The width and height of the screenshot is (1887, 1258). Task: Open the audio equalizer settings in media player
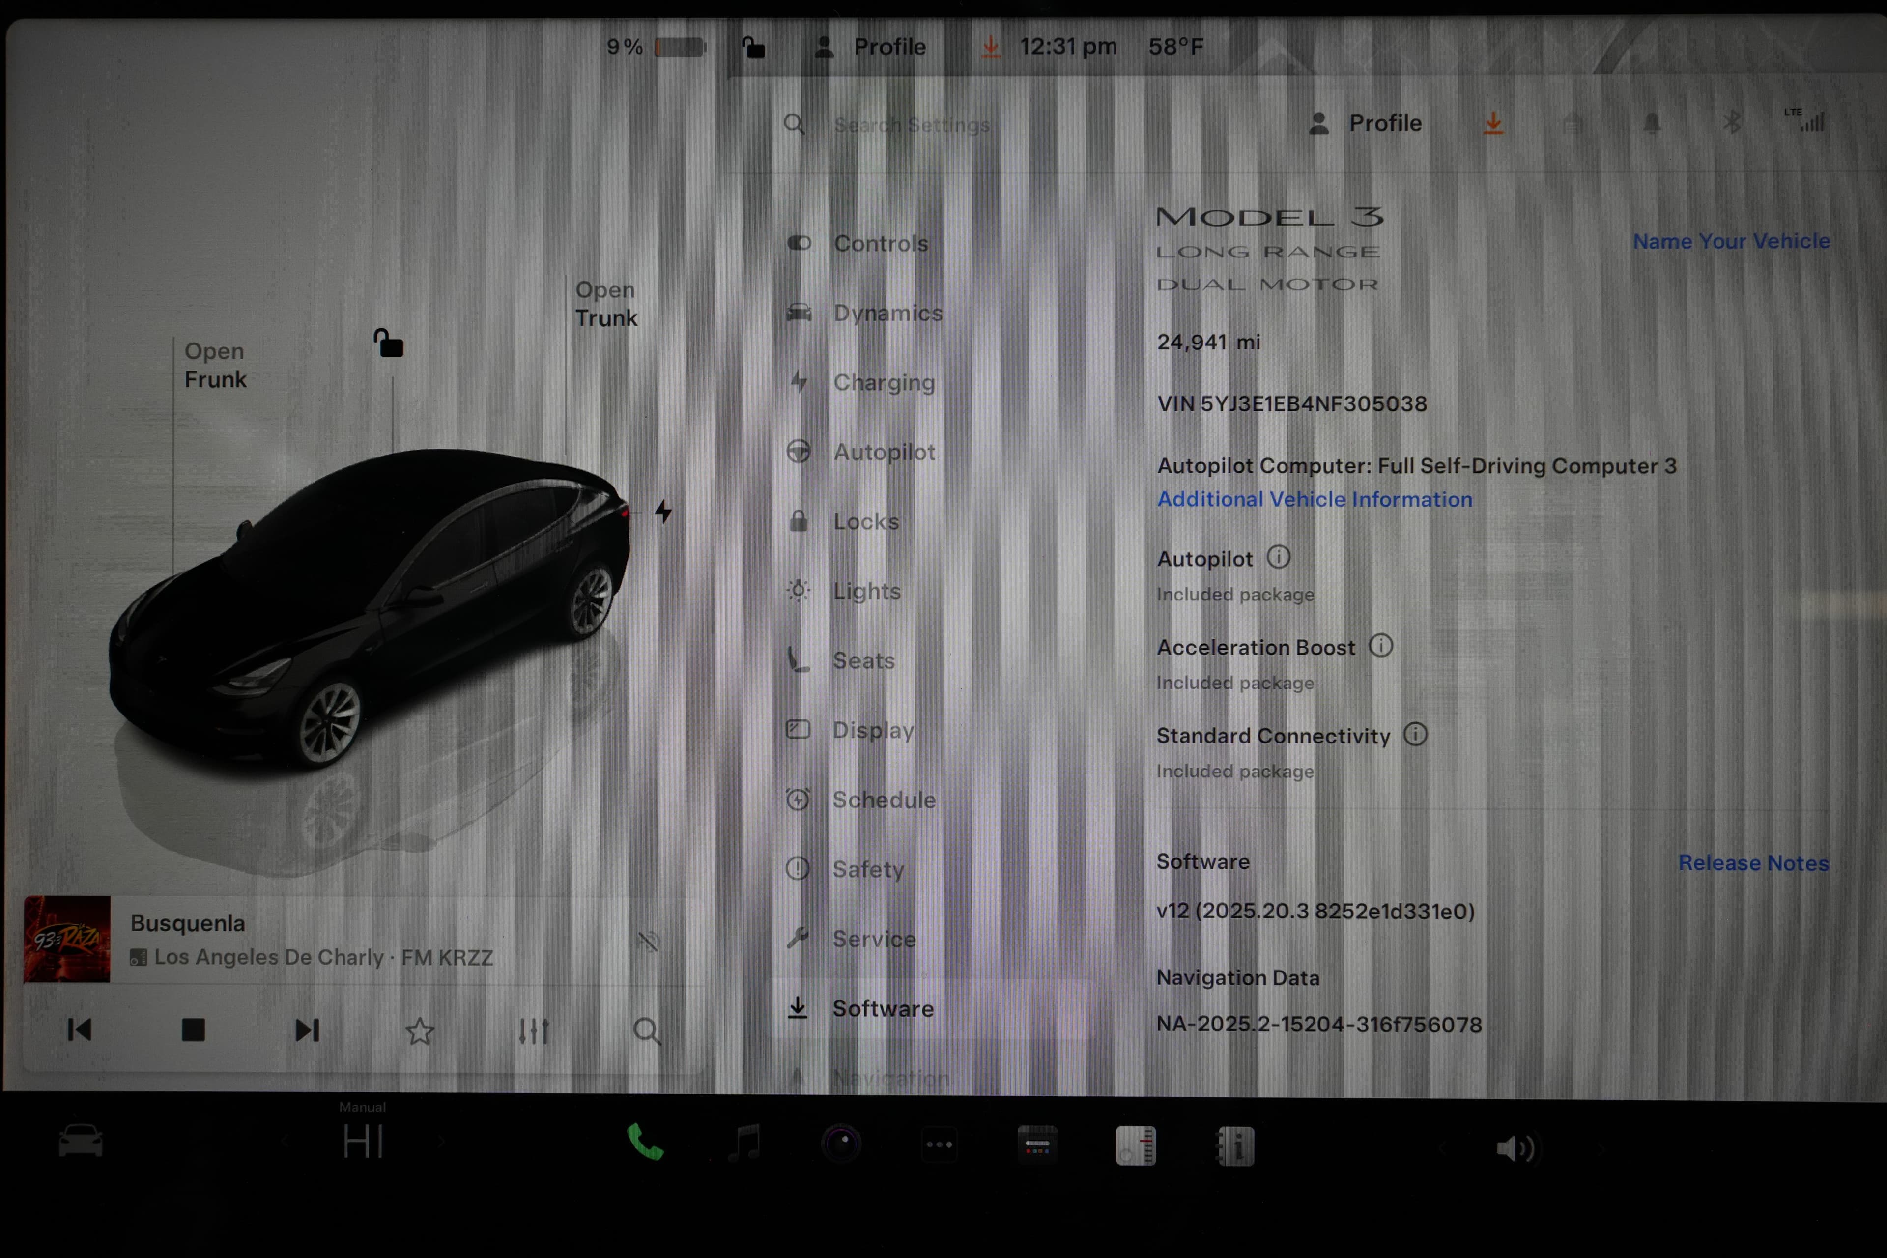pos(534,1031)
